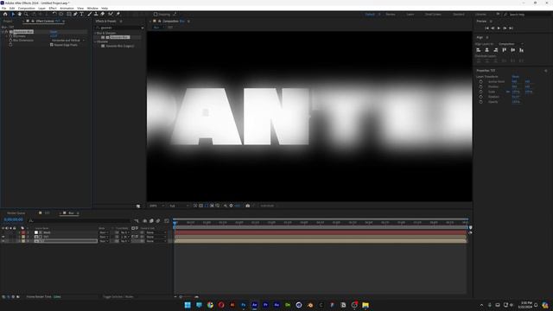Toggle Opacity stopwatch in Properties

[480, 102]
